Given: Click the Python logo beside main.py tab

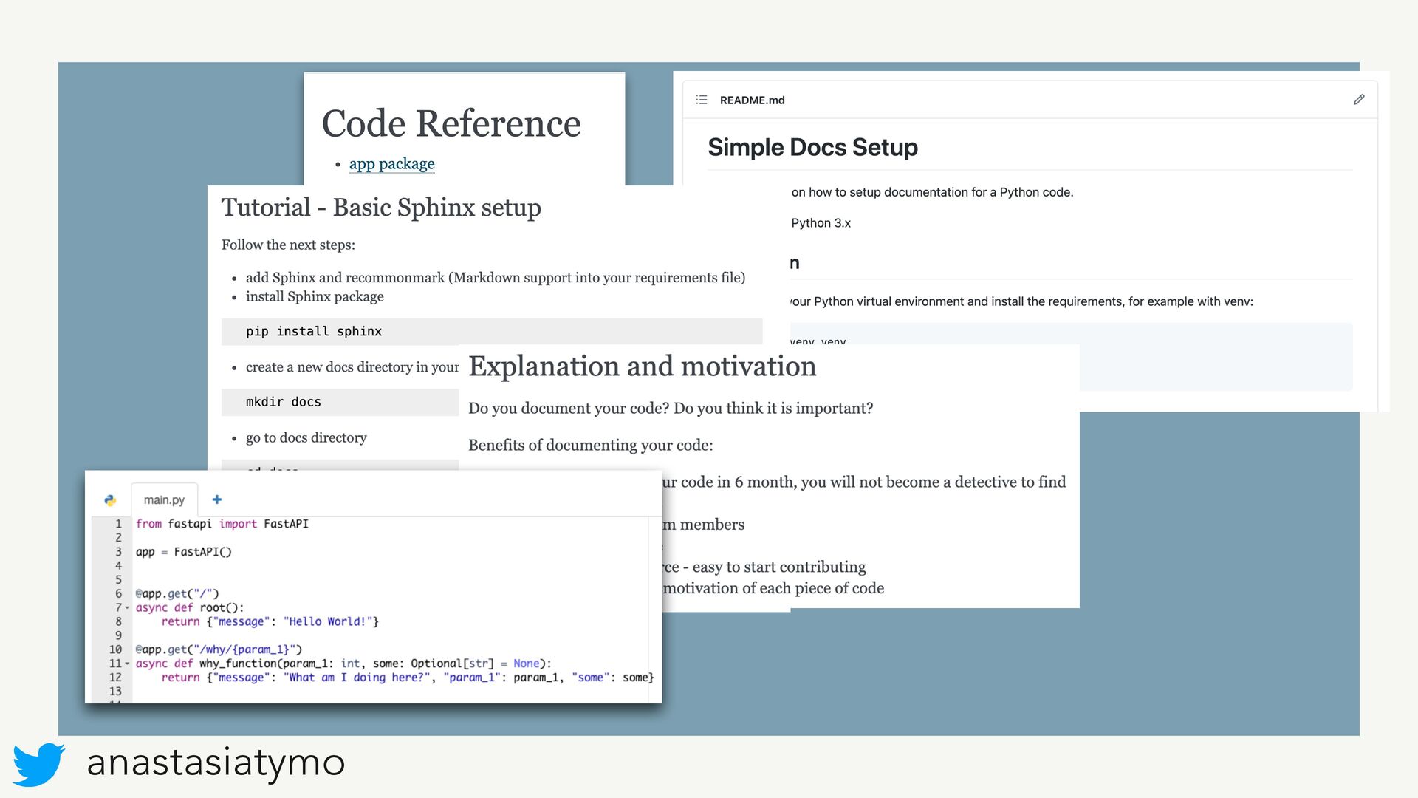Looking at the screenshot, I should pyautogui.click(x=111, y=500).
